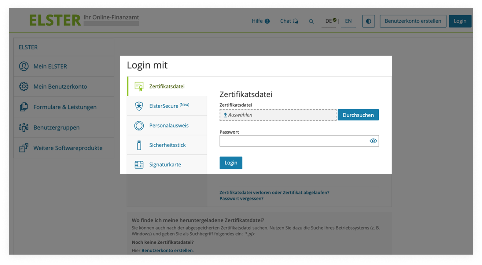Click into the Passwort input field
Screen dimensions: 482x265
299,141
